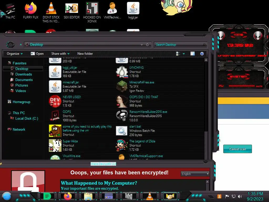Open the lwjgl.jar desktop icon
Screen dimensions: 269x202
coord(133,10)
